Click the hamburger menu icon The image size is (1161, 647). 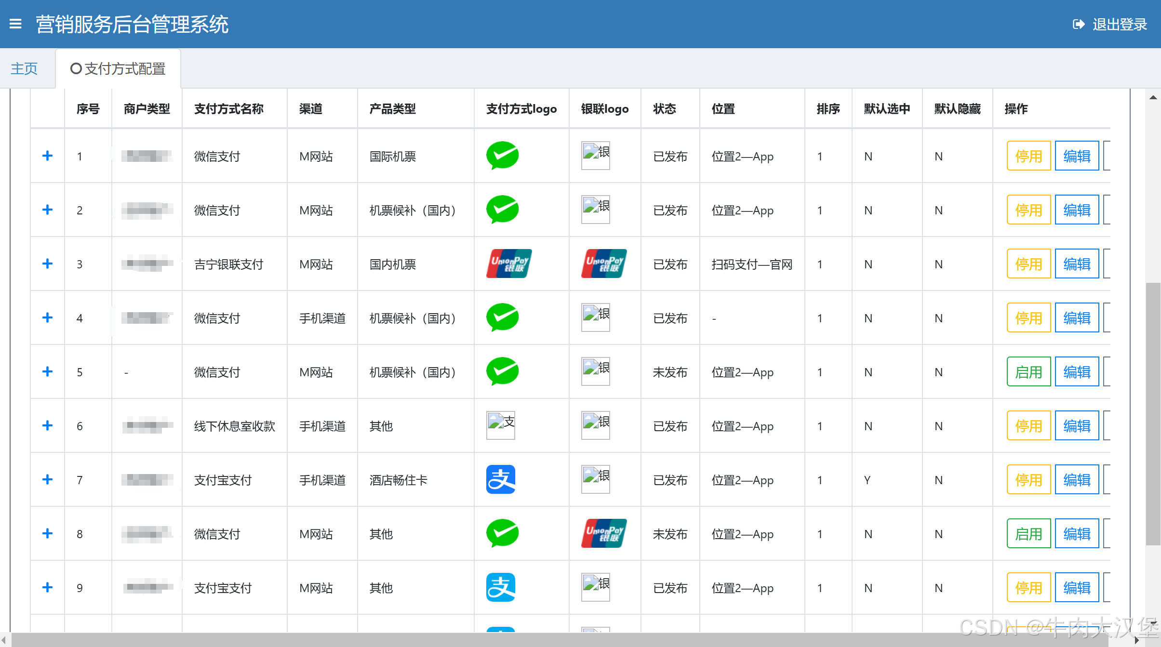(x=15, y=24)
